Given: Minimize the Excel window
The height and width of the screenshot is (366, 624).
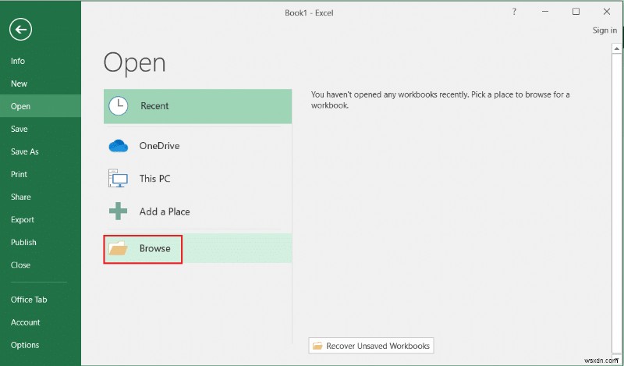Looking at the screenshot, I should point(545,12).
